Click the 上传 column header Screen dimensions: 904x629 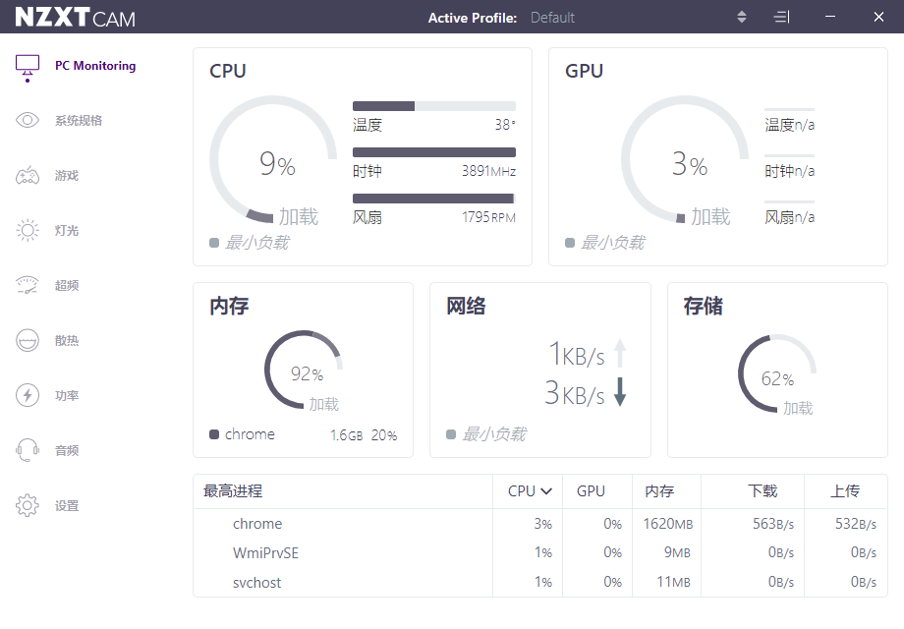pos(845,491)
